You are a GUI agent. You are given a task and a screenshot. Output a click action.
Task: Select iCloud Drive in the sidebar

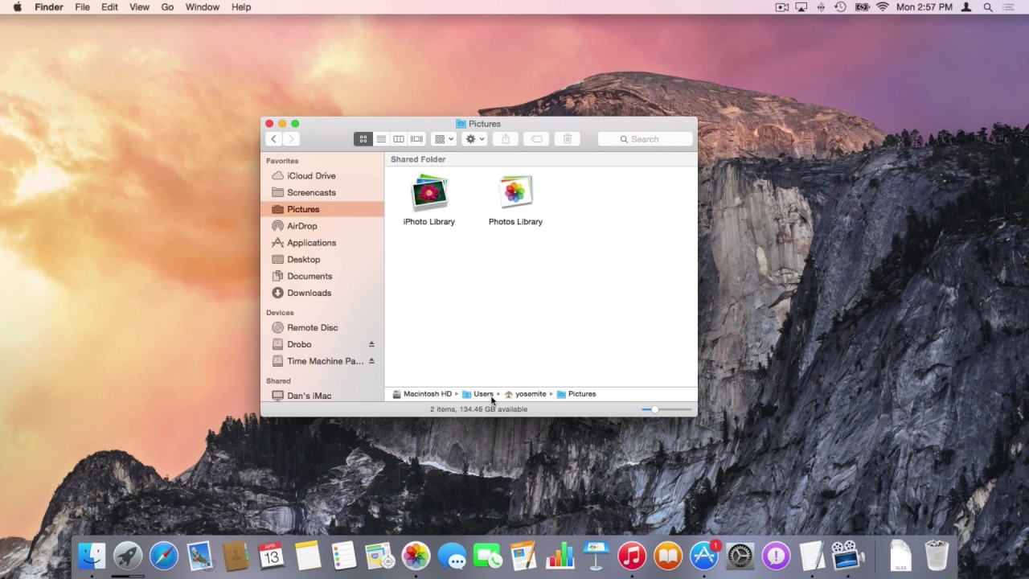point(322,176)
